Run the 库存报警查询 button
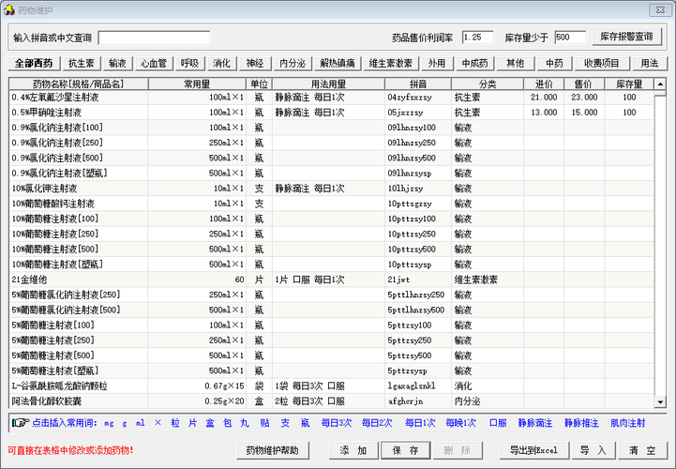The height and width of the screenshot is (469, 676). click(x=627, y=37)
